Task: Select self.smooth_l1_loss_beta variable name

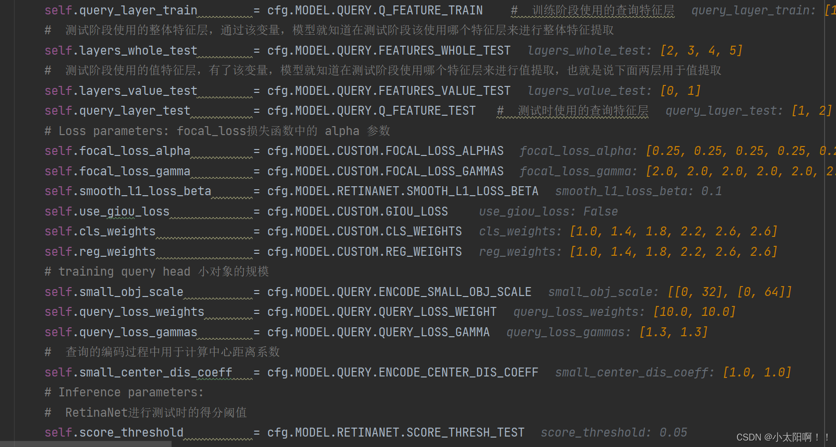Action: 127,191
